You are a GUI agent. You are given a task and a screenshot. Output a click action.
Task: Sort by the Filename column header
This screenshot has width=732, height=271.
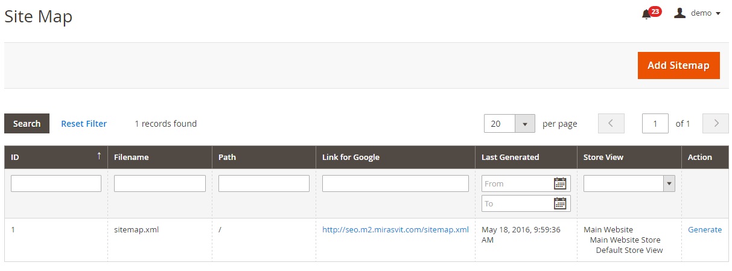tap(132, 157)
